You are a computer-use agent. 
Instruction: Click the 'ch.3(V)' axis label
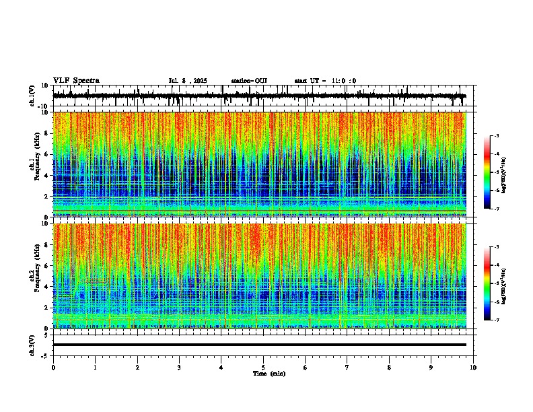pyautogui.click(x=32, y=346)
